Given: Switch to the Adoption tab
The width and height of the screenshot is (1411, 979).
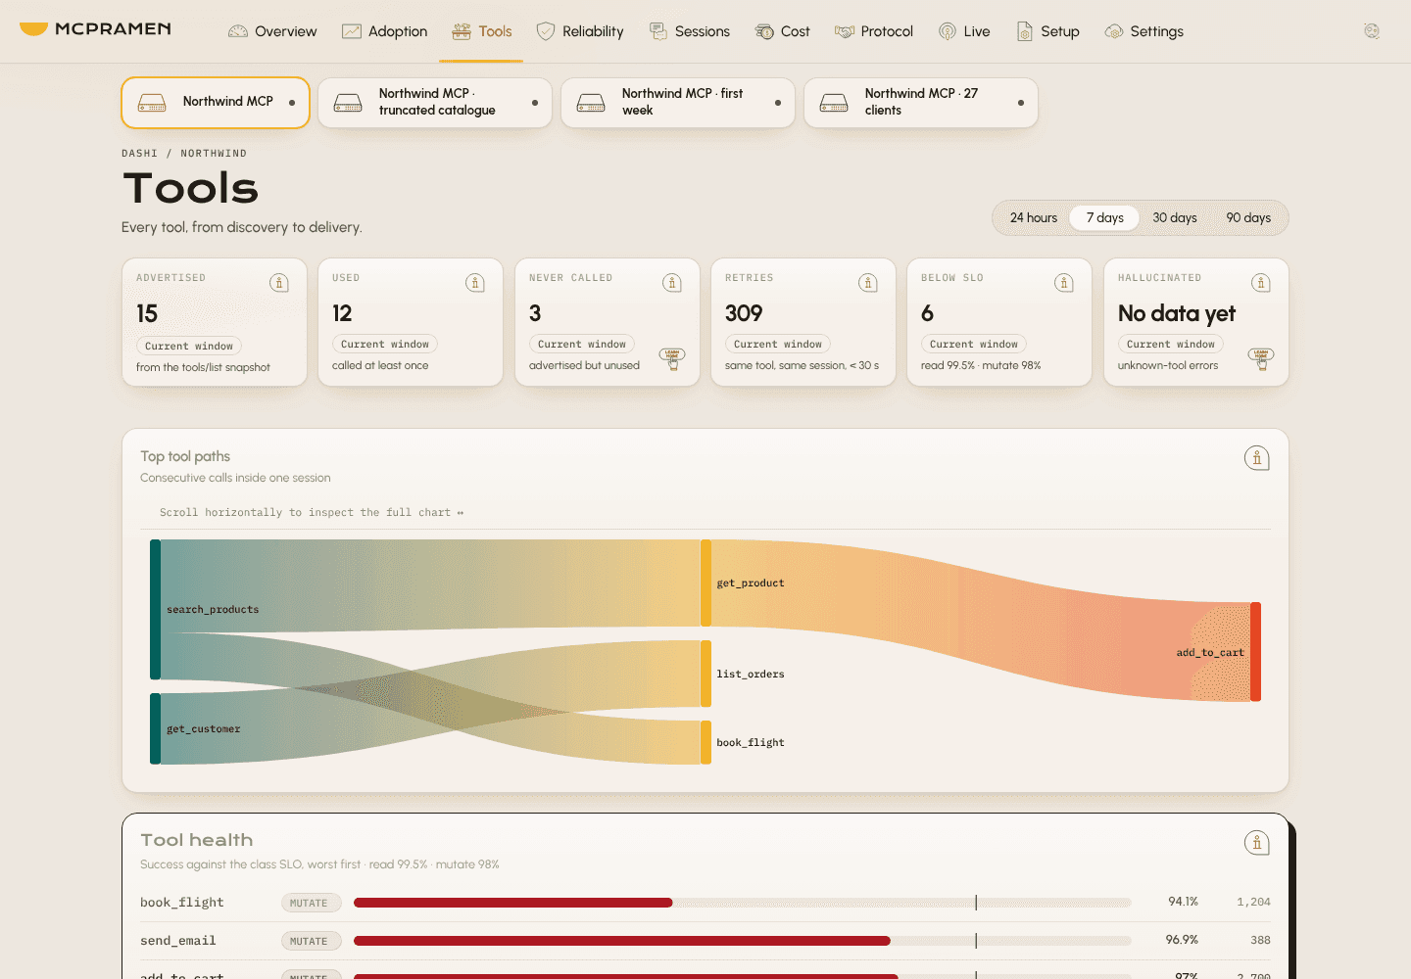Looking at the screenshot, I should click(x=384, y=31).
